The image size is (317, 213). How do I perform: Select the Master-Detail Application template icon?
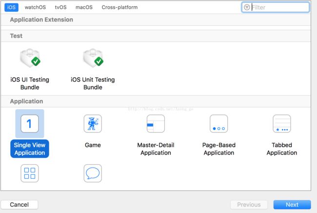click(156, 124)
